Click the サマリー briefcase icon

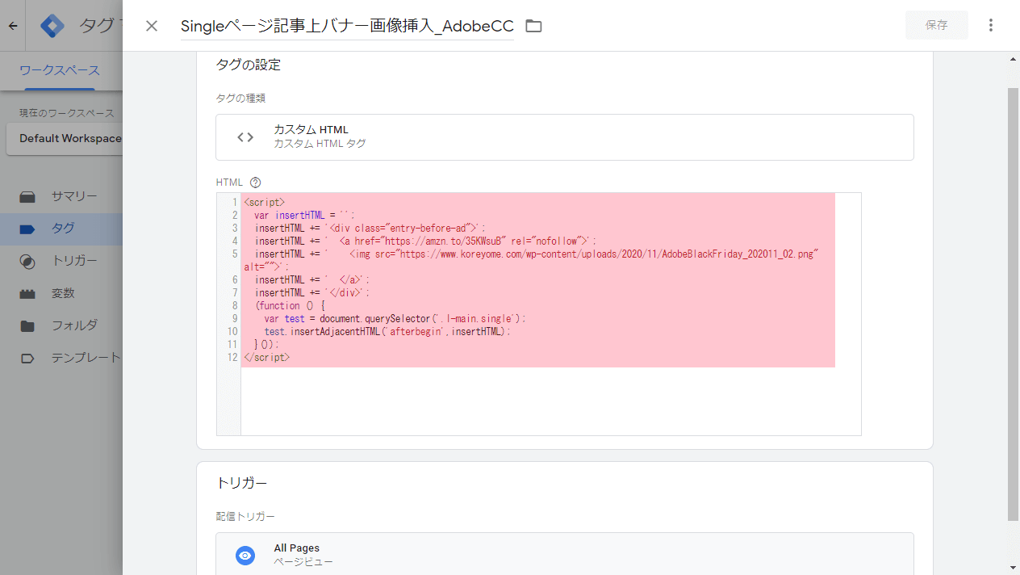coord(27,196)
